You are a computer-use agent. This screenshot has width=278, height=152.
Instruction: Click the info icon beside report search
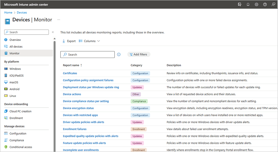pyautogui.click(x=119, y=55)
